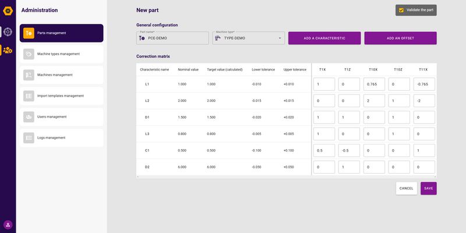The width and height of the screenshot is (466, 233).
Task: Click the CANCEL button
Action: point(406,188)
